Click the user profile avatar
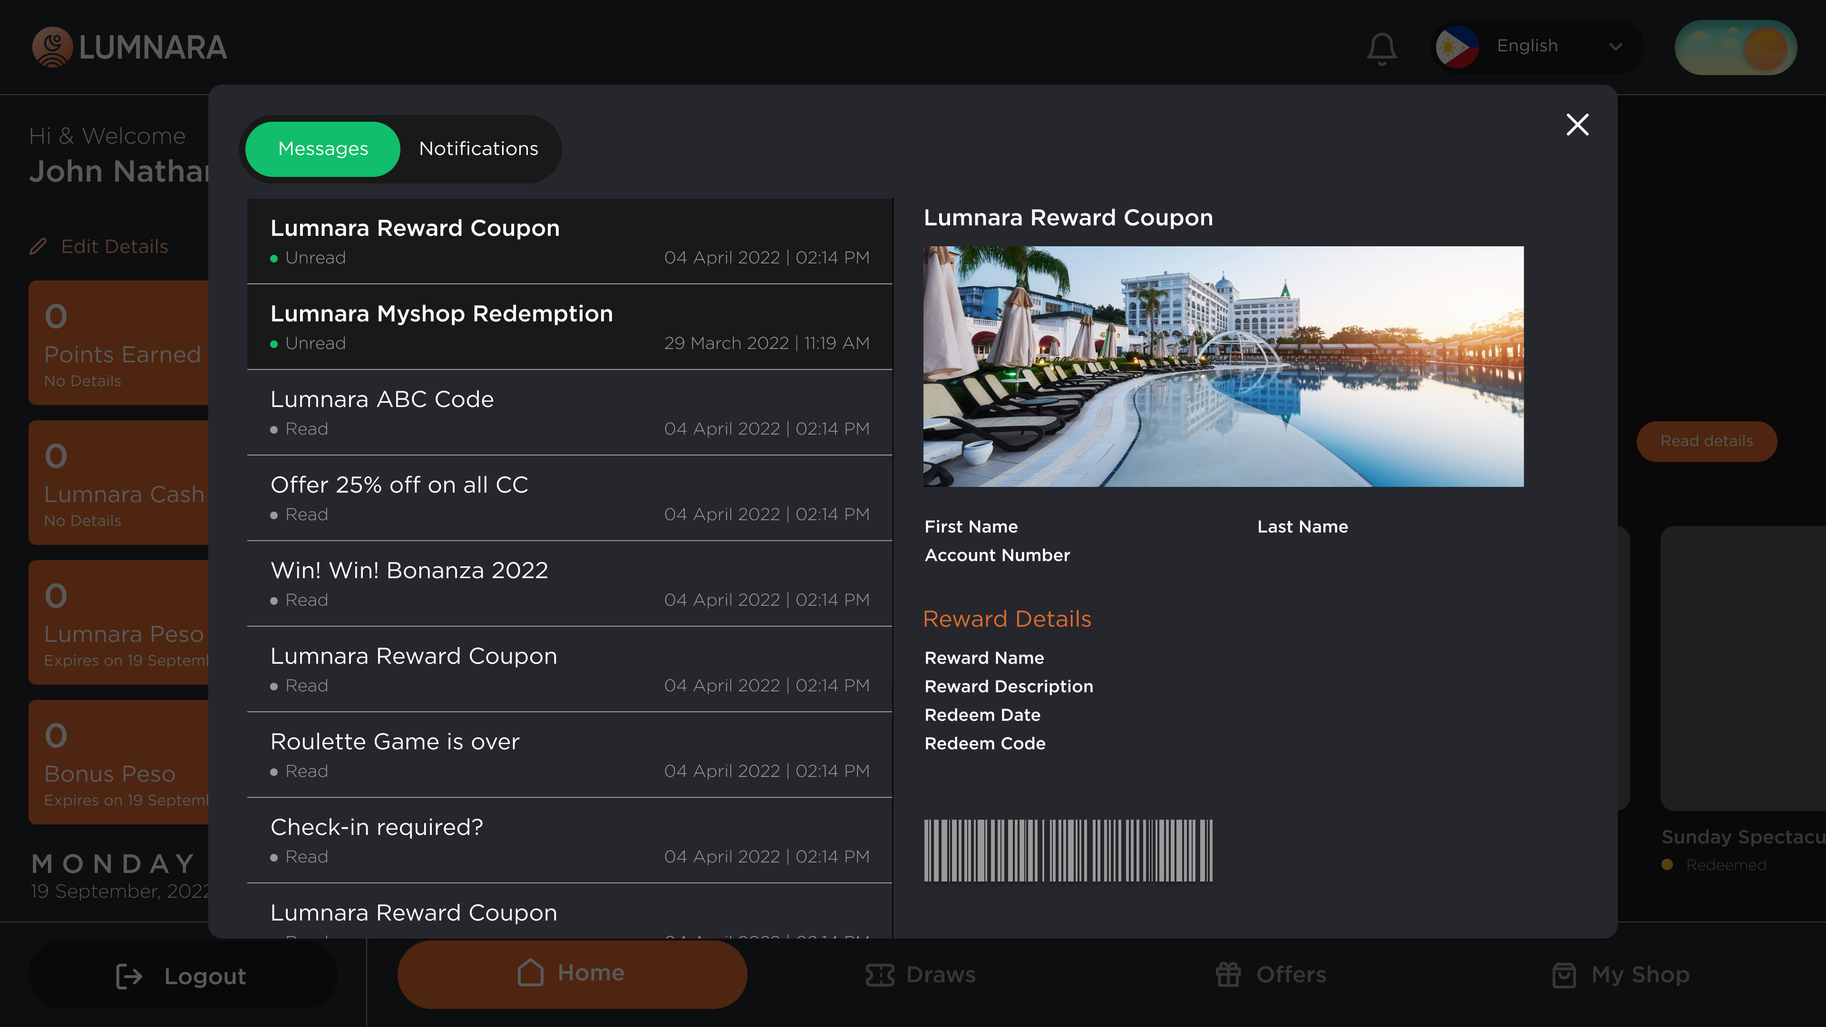This screenshot has height=1027, width=1826. pyautogui.click(x=1736, y=47)
